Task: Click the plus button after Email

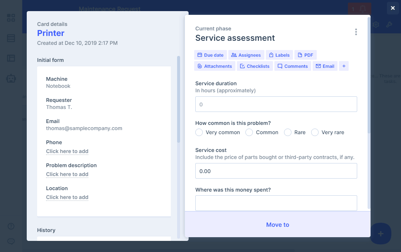Action: coord(343,66)
